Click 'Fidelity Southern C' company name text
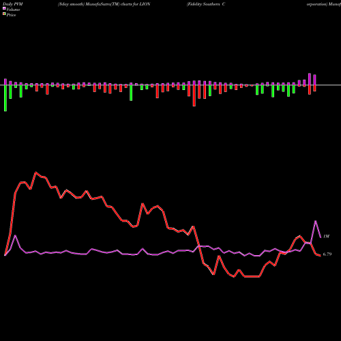The image size is (341, 341). [x=206, y=4]
